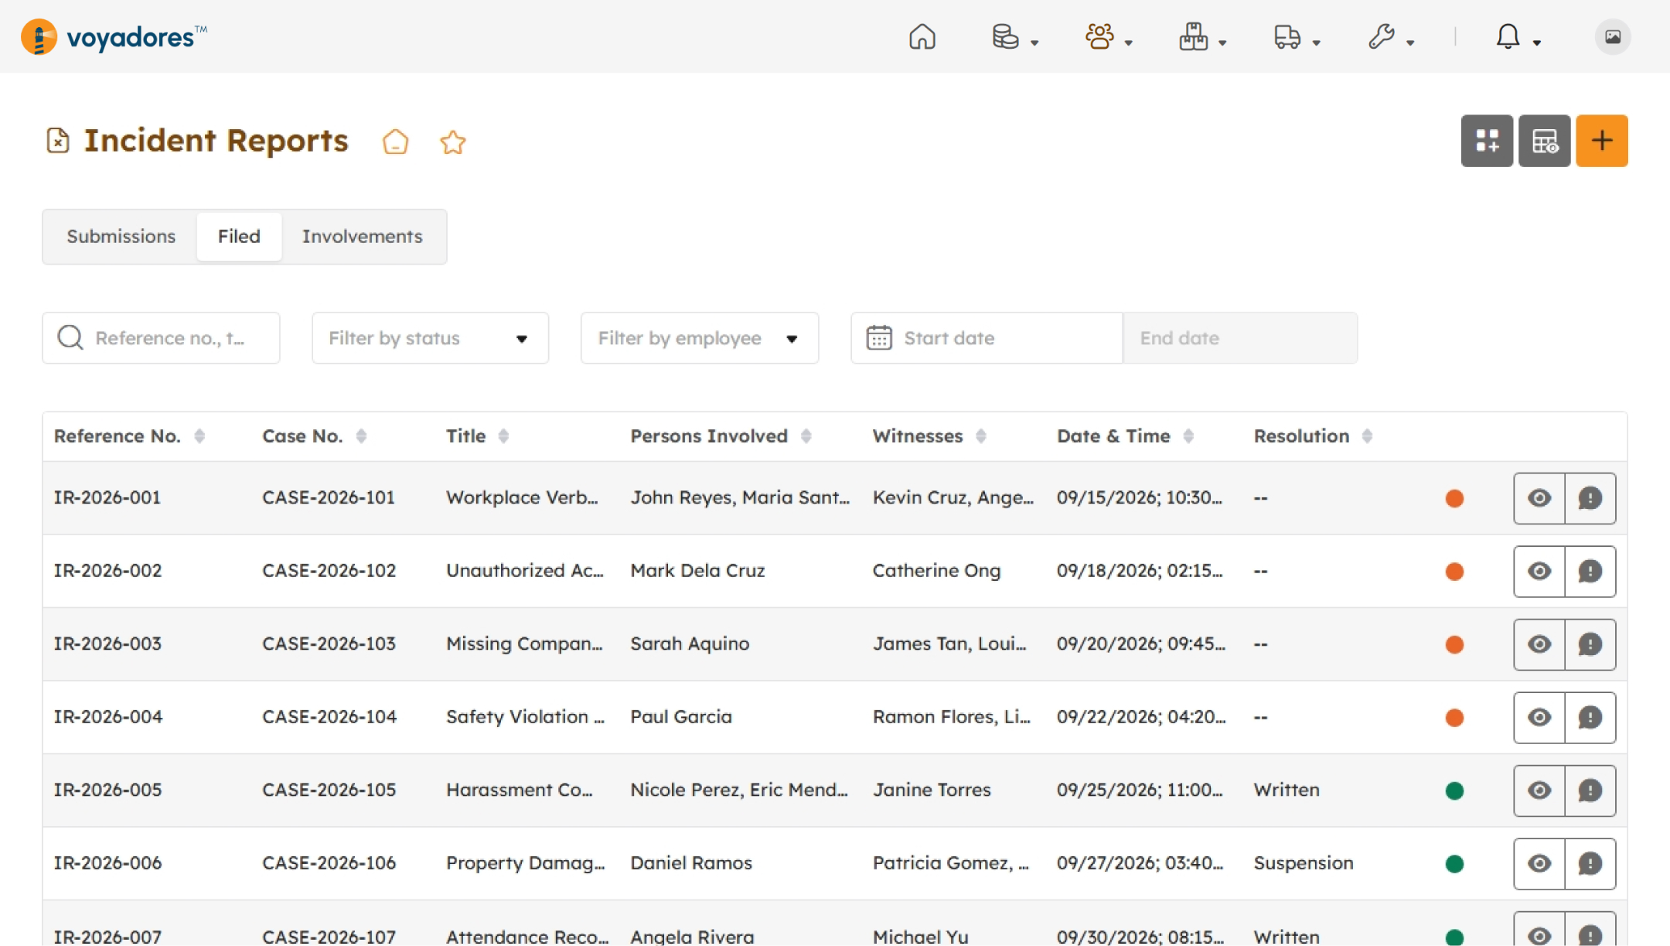View report IR-2026-003 with eye icon
Viewport: 1670px width, 946px height.
click(x=1539, y=644)
